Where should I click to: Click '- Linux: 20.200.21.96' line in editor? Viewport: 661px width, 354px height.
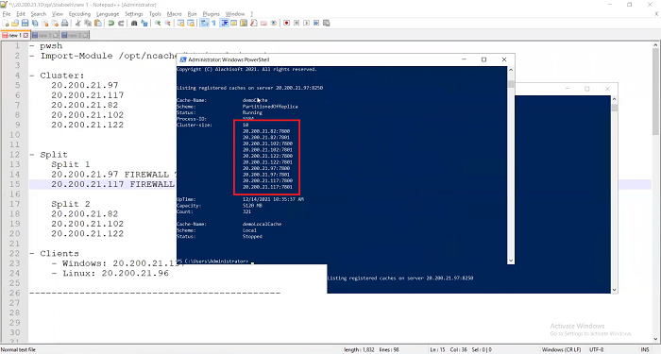click(x=110, y=273)
